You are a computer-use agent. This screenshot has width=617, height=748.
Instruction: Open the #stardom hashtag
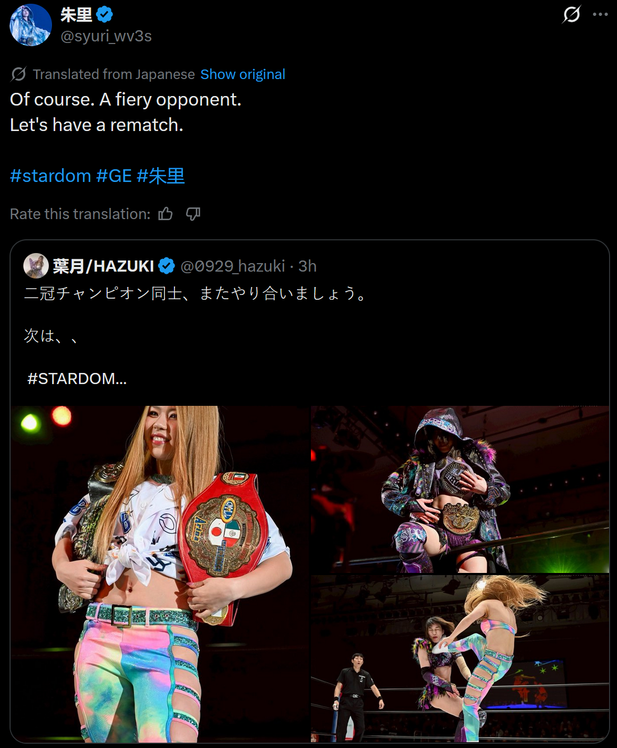pyautogui.click(x=50, y=176)
